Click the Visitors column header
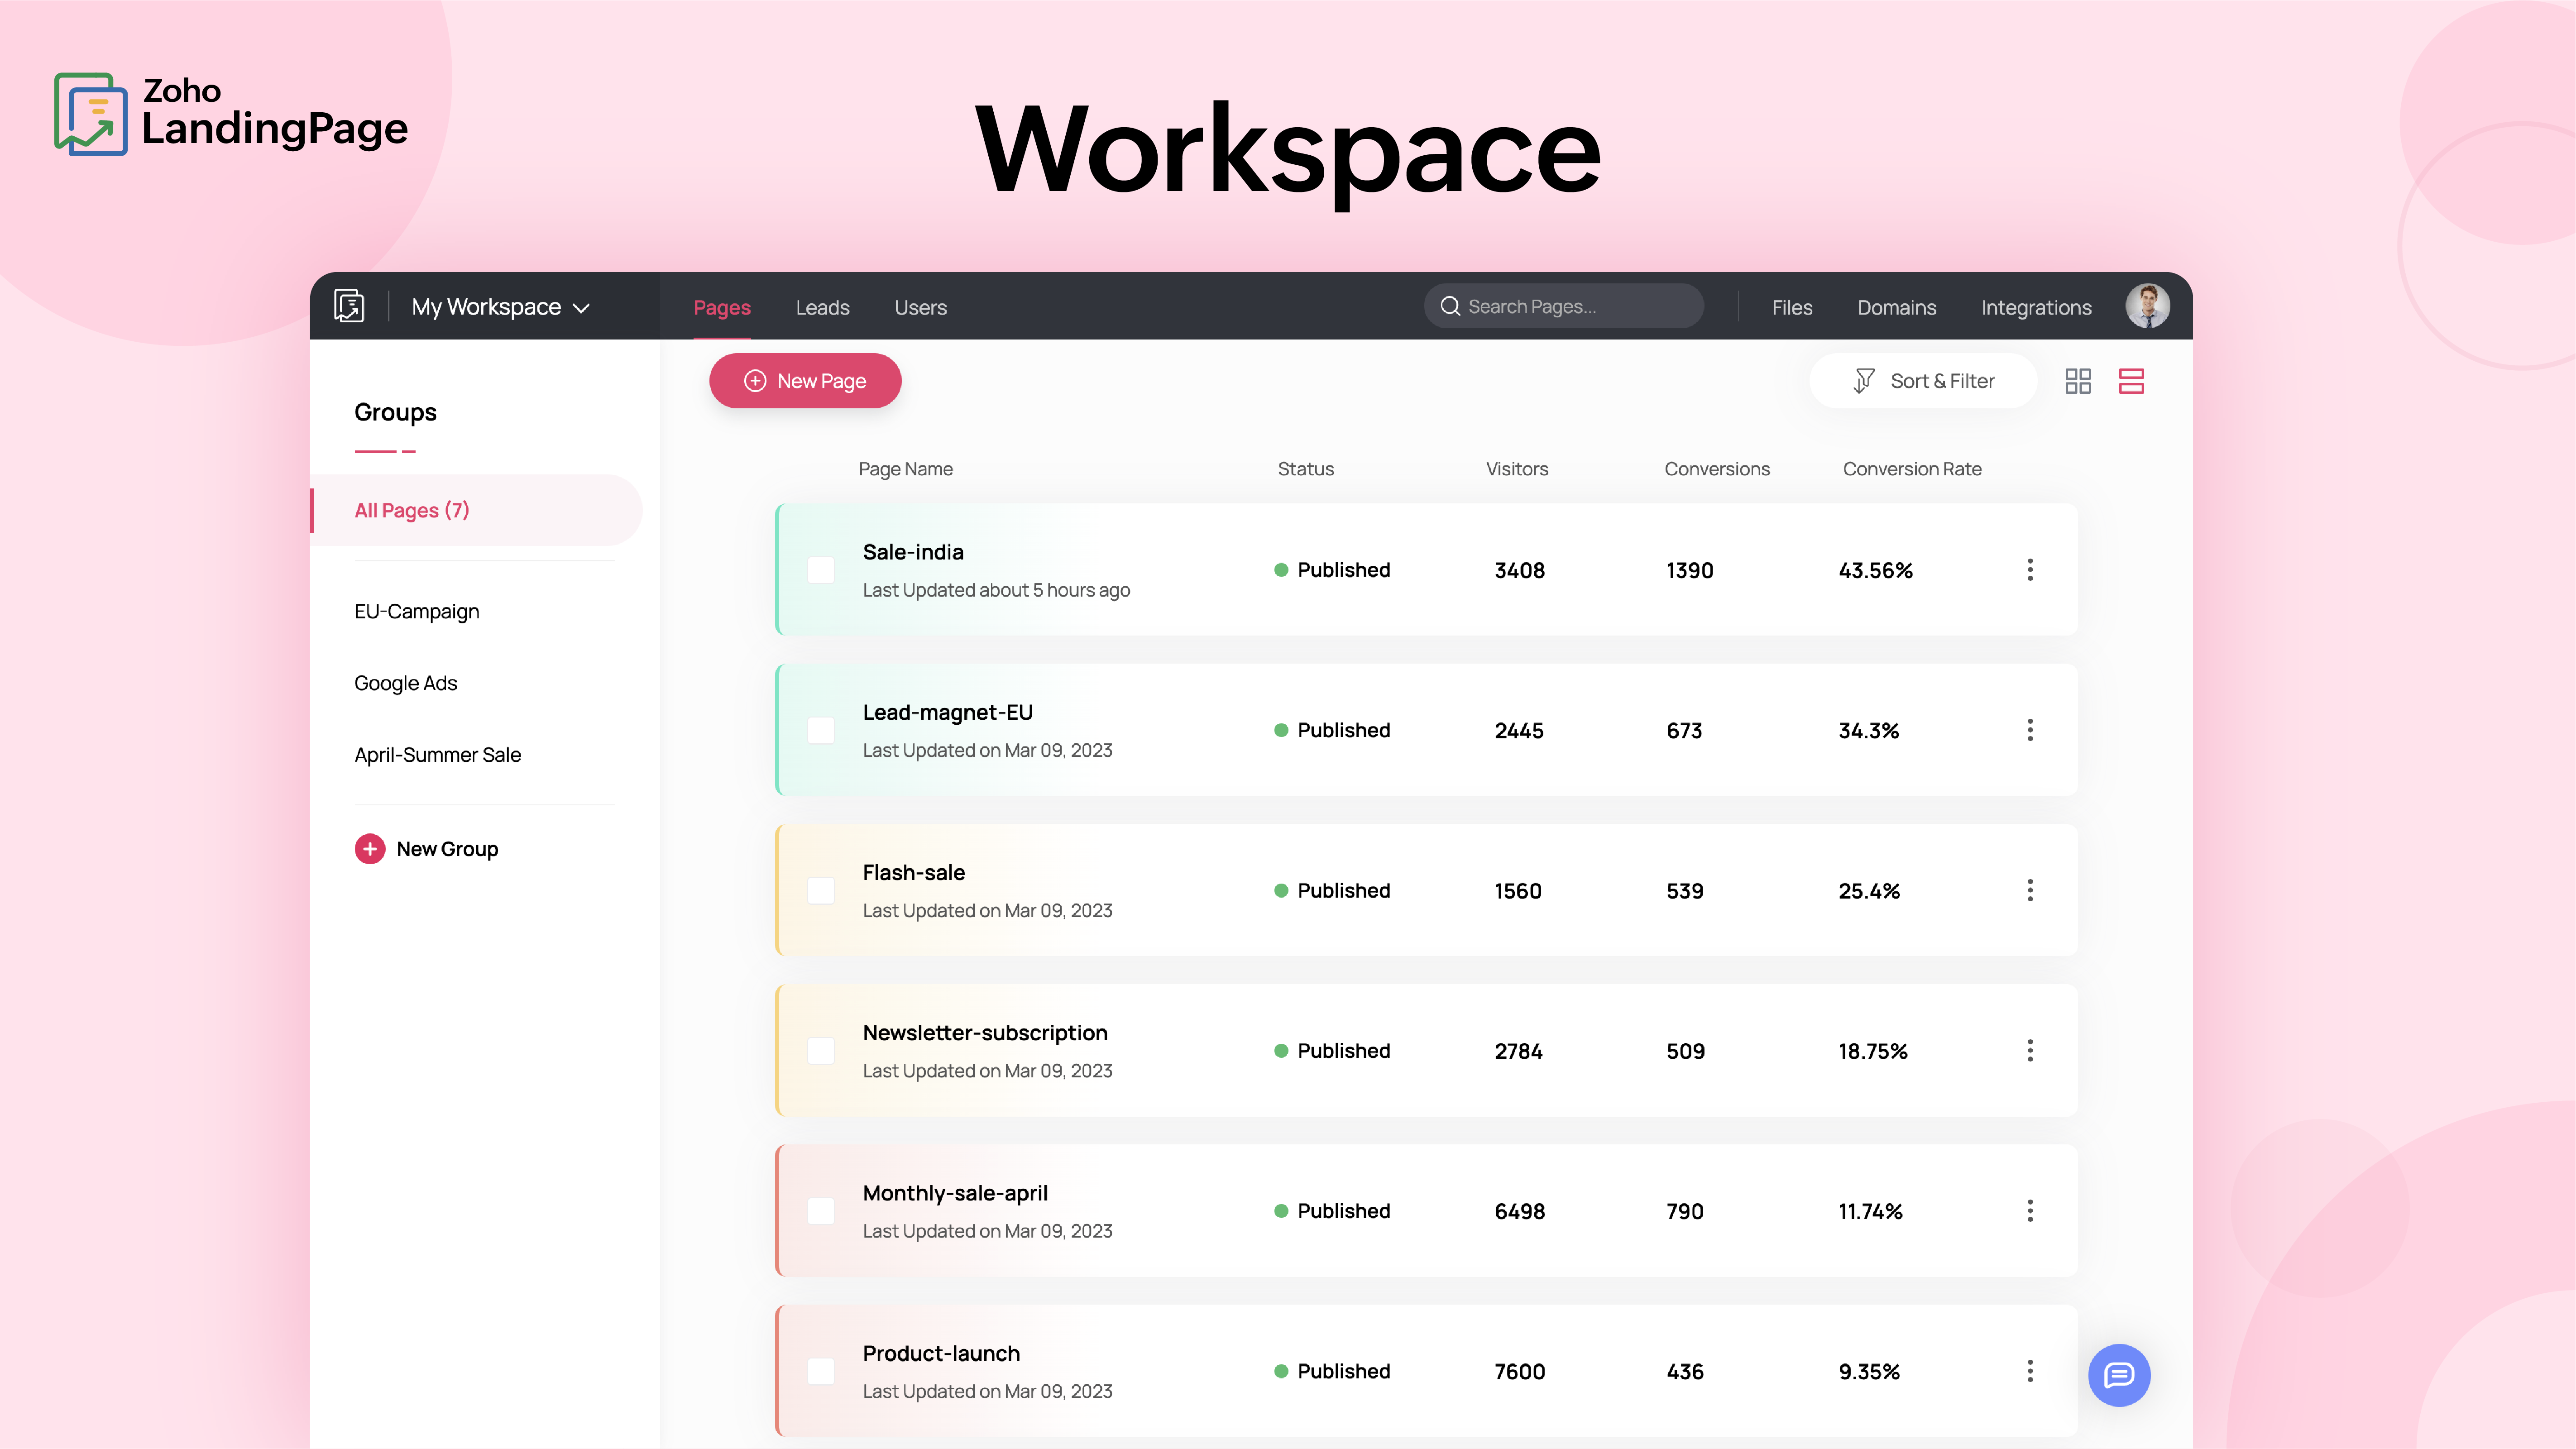 pos(1516,469)
